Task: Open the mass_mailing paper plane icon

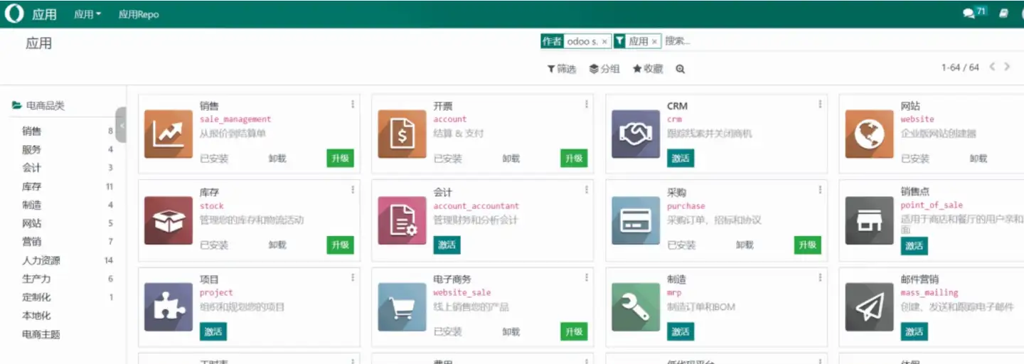Action: click(869, 307)
